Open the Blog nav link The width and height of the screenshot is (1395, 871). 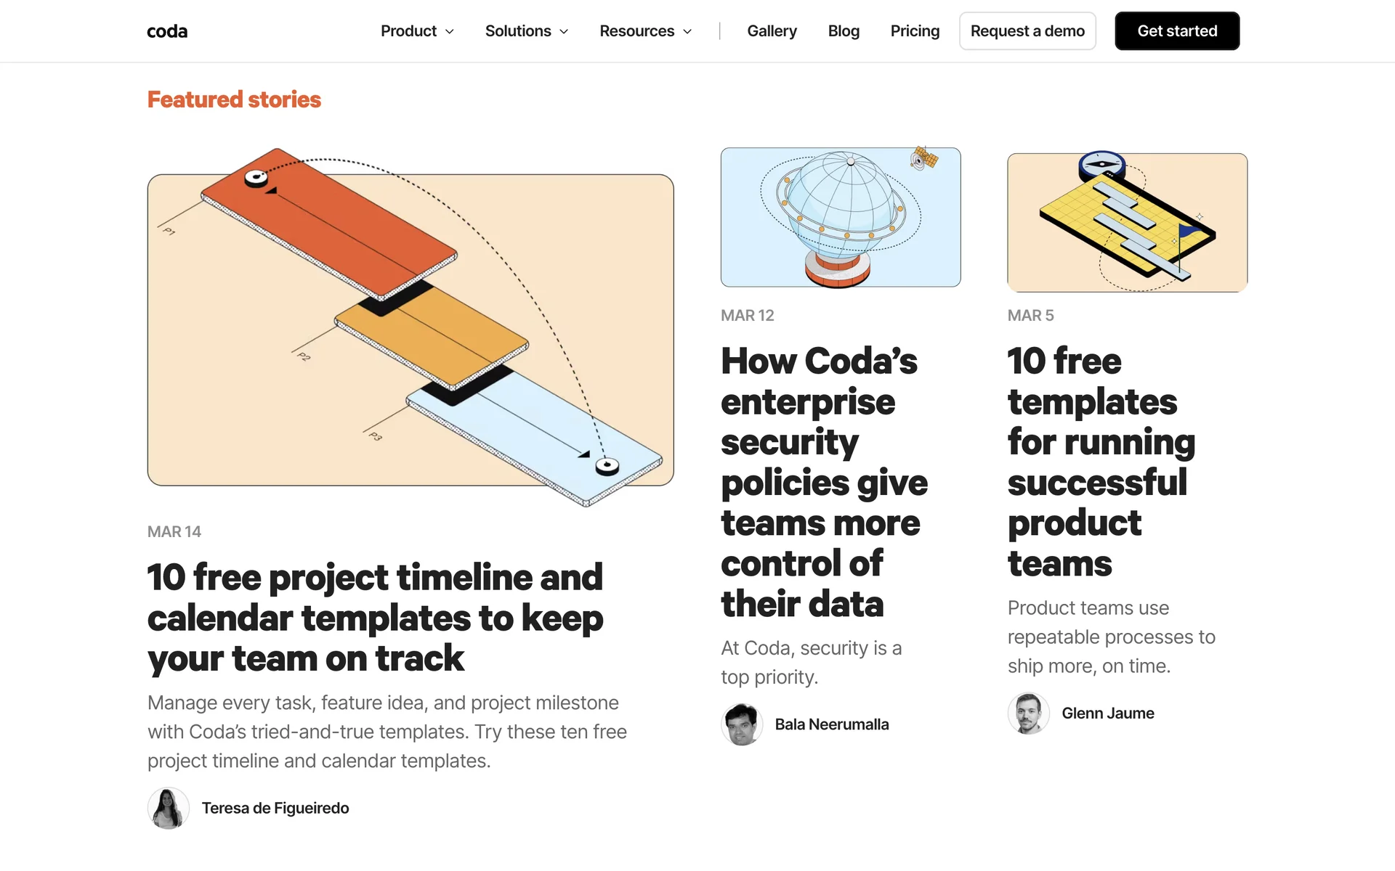844,31
